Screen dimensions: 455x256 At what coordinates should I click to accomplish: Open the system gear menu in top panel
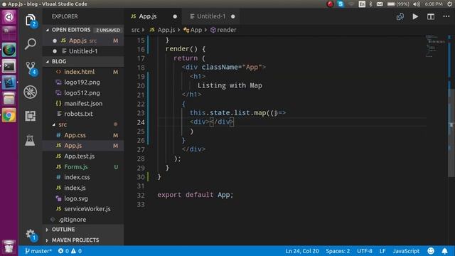(x=449, y=4)
